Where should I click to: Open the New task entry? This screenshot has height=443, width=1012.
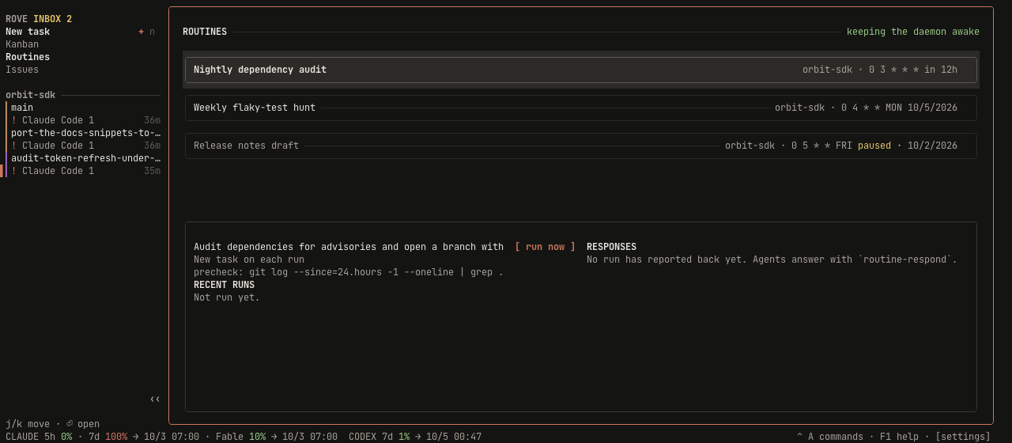[x=28, y=32]
